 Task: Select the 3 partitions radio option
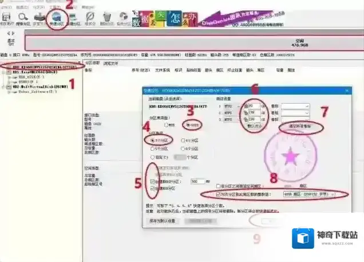pyautogui.click(x=152, y=139)
